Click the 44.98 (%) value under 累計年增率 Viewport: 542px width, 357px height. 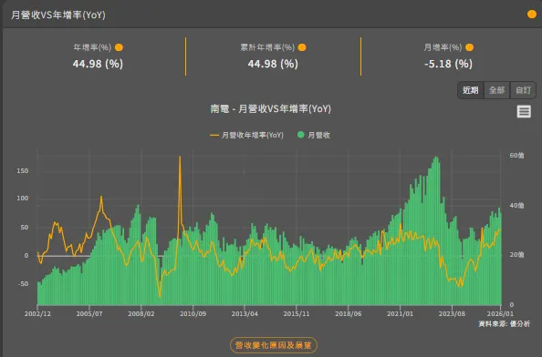273,64
